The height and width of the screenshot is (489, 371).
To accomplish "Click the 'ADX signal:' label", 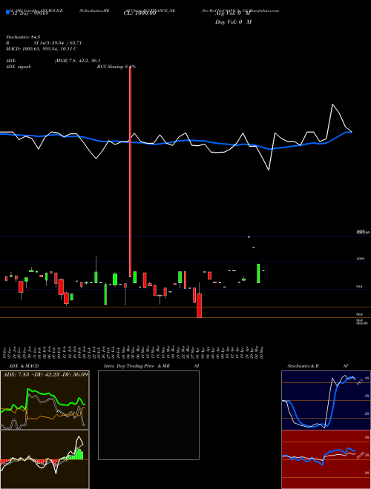I will tap(19, 67).
